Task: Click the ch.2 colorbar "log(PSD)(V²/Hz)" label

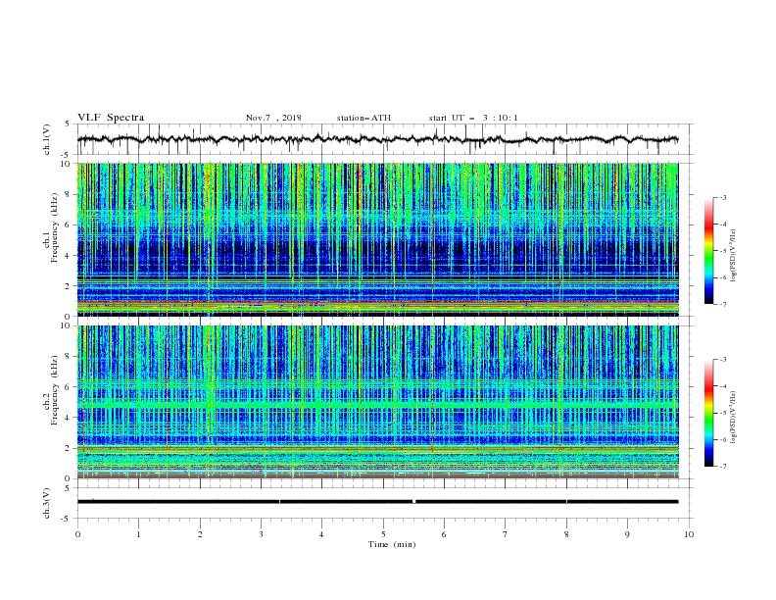Action: point(733,418)
